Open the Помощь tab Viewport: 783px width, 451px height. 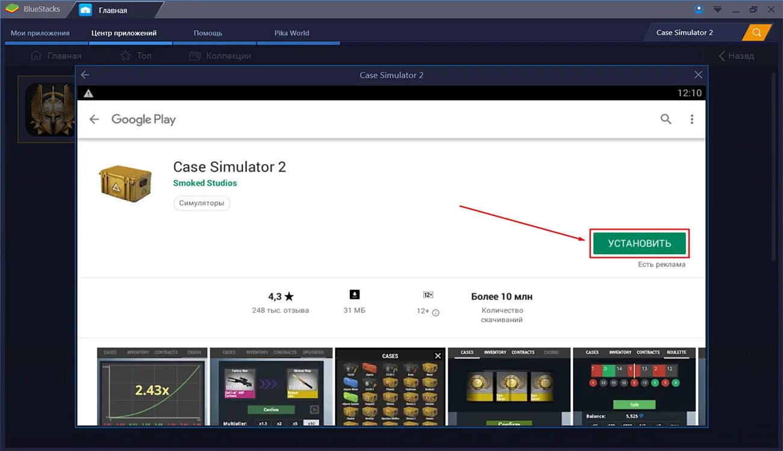(x=208, y=33)
